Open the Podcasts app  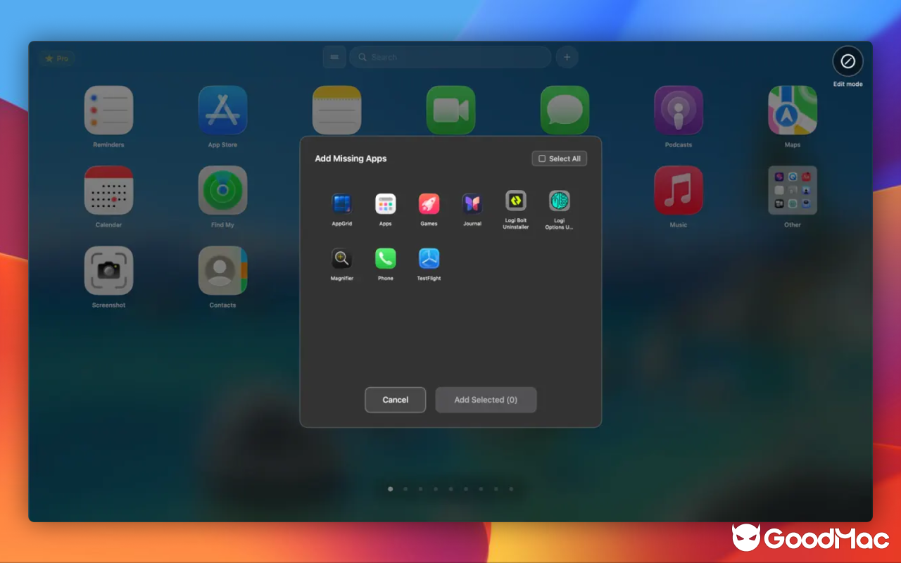tap(678, 110)
